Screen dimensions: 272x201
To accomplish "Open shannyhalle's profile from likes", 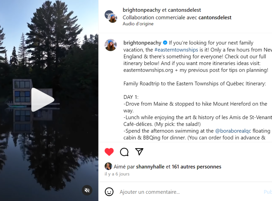I will (150, 167).
